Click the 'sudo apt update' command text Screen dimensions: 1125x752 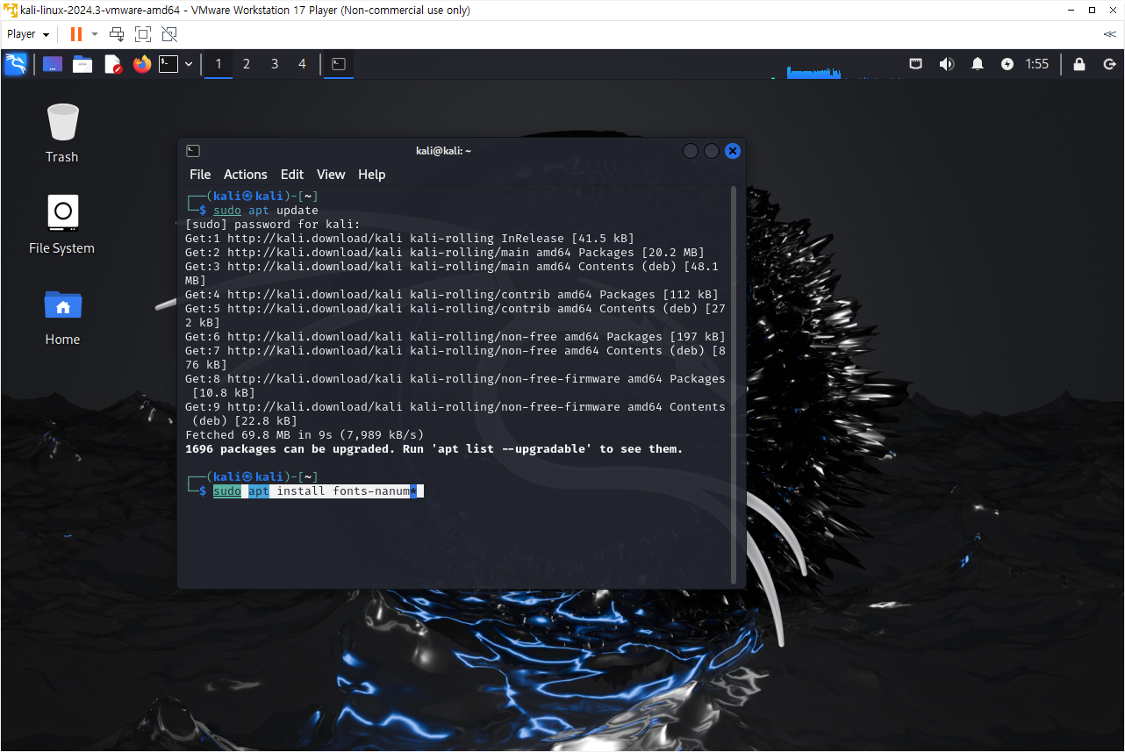266,211
